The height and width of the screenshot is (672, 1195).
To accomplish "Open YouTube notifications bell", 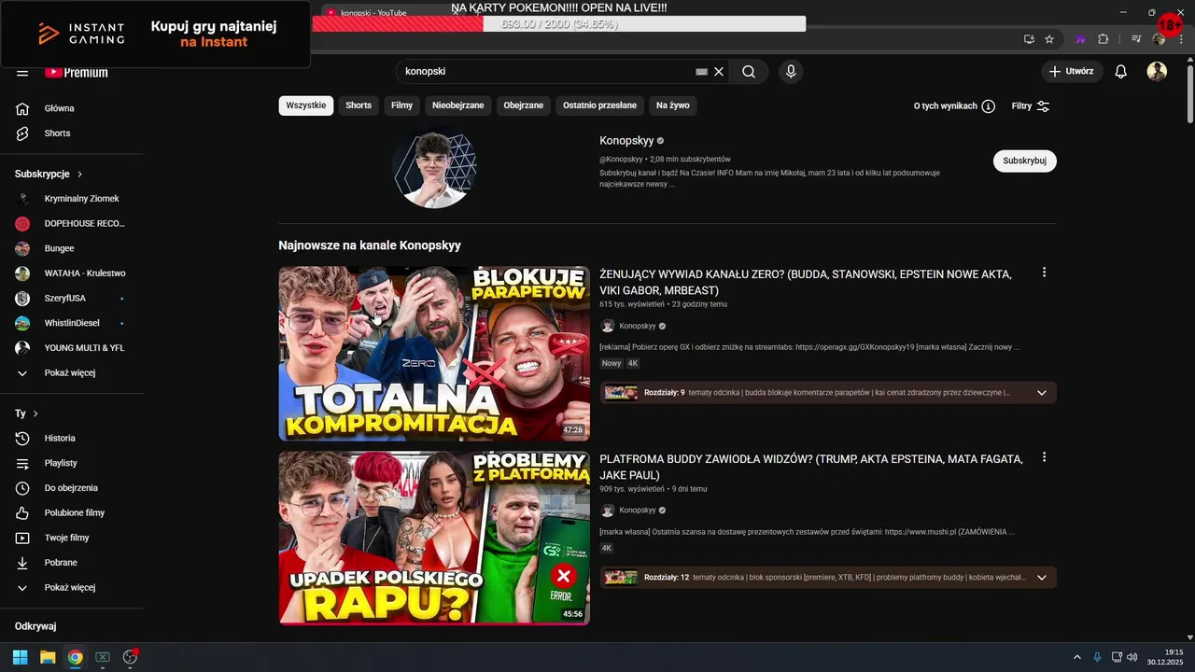I will (1121, 71).
